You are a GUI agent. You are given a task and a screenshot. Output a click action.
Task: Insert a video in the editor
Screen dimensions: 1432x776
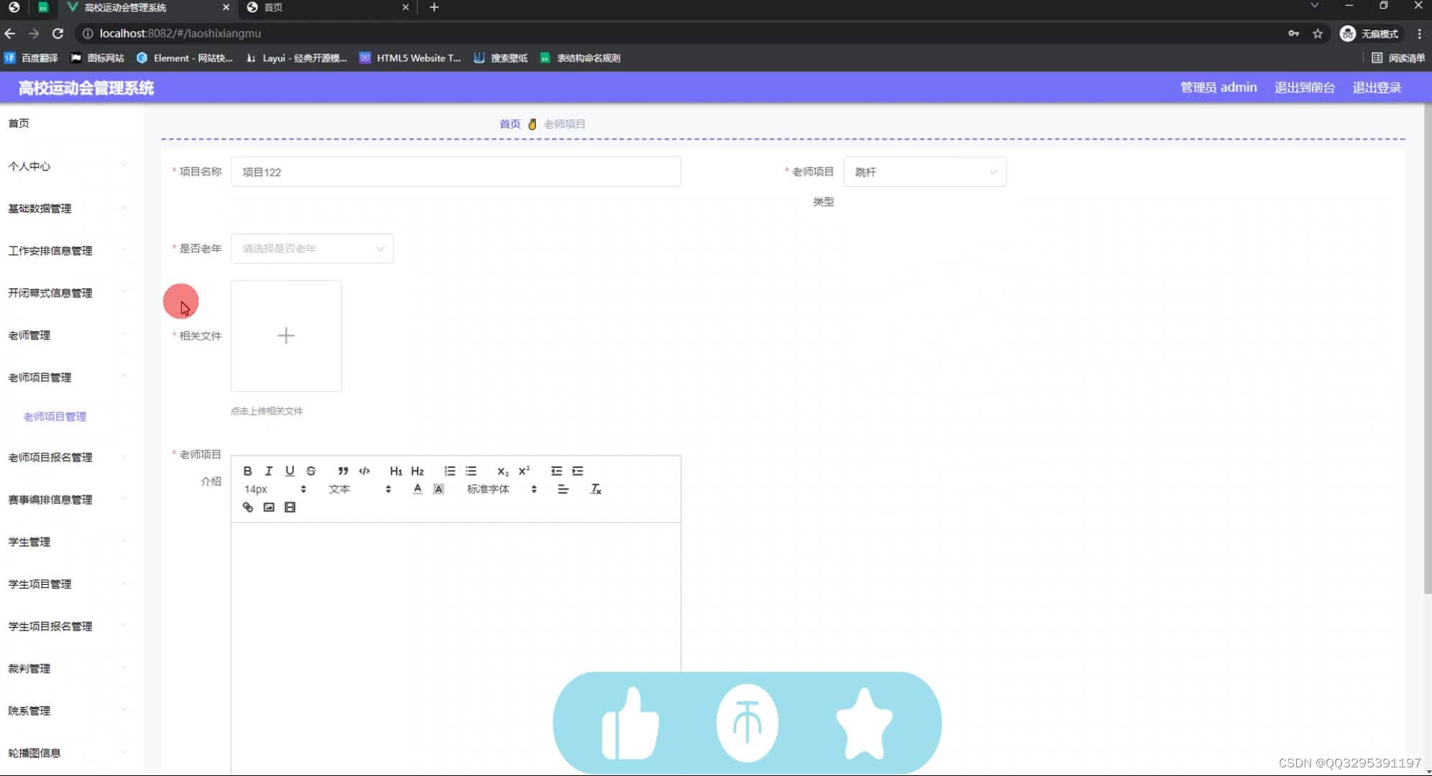tap(290, 507)
